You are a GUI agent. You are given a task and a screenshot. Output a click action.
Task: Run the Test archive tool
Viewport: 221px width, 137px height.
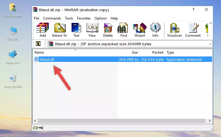point(76,30)
